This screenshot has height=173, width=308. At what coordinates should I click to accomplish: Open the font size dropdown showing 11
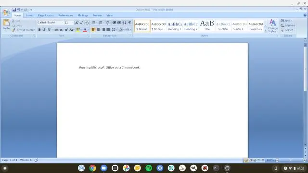tap(72, 23)
